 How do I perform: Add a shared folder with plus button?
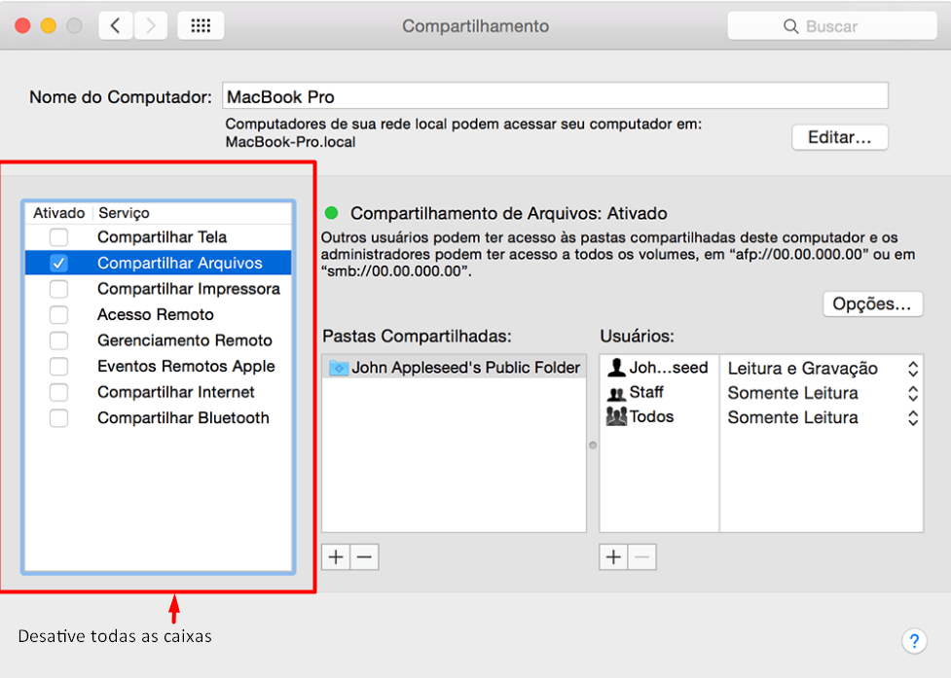pos(336,556)
